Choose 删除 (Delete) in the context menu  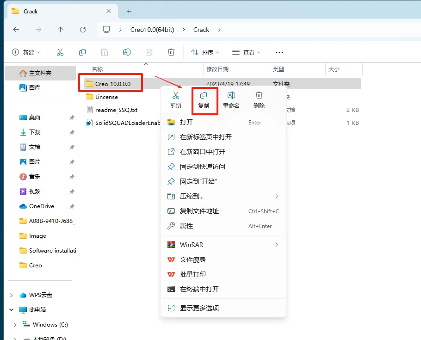point(259,100)
